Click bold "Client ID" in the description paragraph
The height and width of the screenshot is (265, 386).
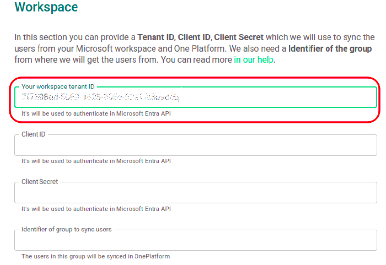(195, 37)
